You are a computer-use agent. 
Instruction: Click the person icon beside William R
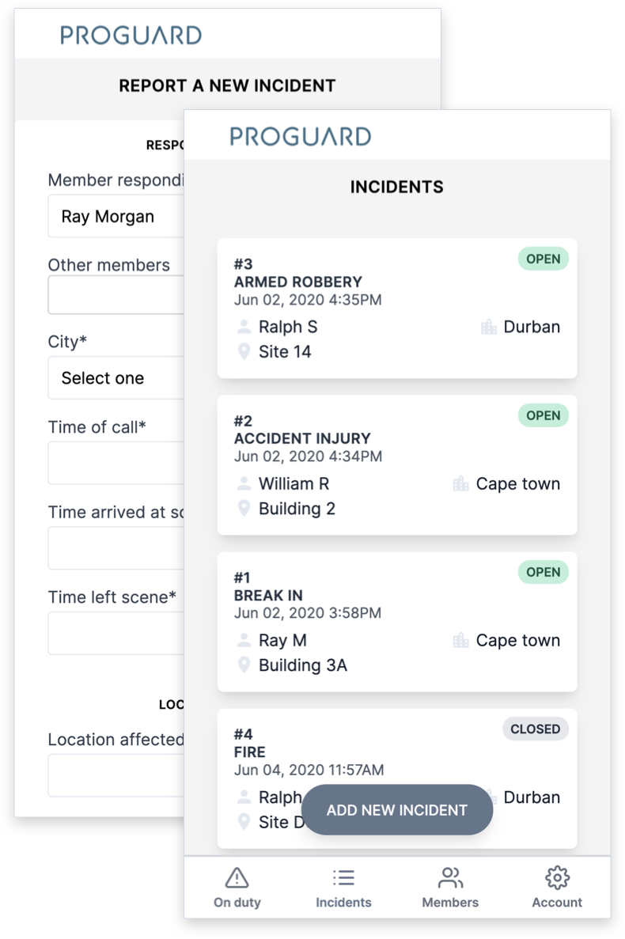pos(244,484)
